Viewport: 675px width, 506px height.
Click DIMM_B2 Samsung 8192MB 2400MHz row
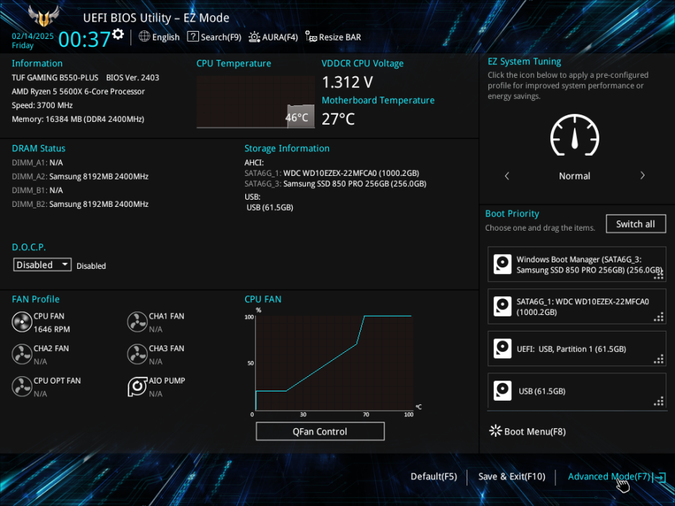click(x=80, y=204)
